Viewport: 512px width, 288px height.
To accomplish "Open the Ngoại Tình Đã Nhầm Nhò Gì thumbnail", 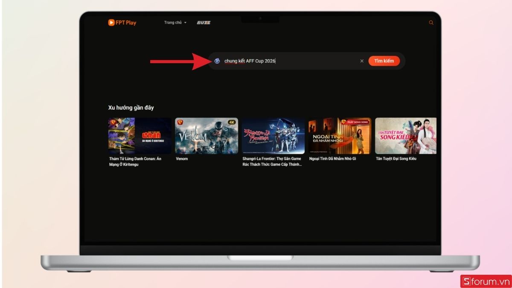I will click(x=340, y=136).
